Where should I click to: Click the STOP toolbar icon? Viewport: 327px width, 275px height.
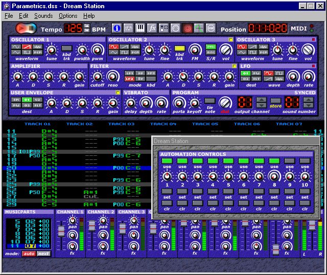[x=211, y=28]
